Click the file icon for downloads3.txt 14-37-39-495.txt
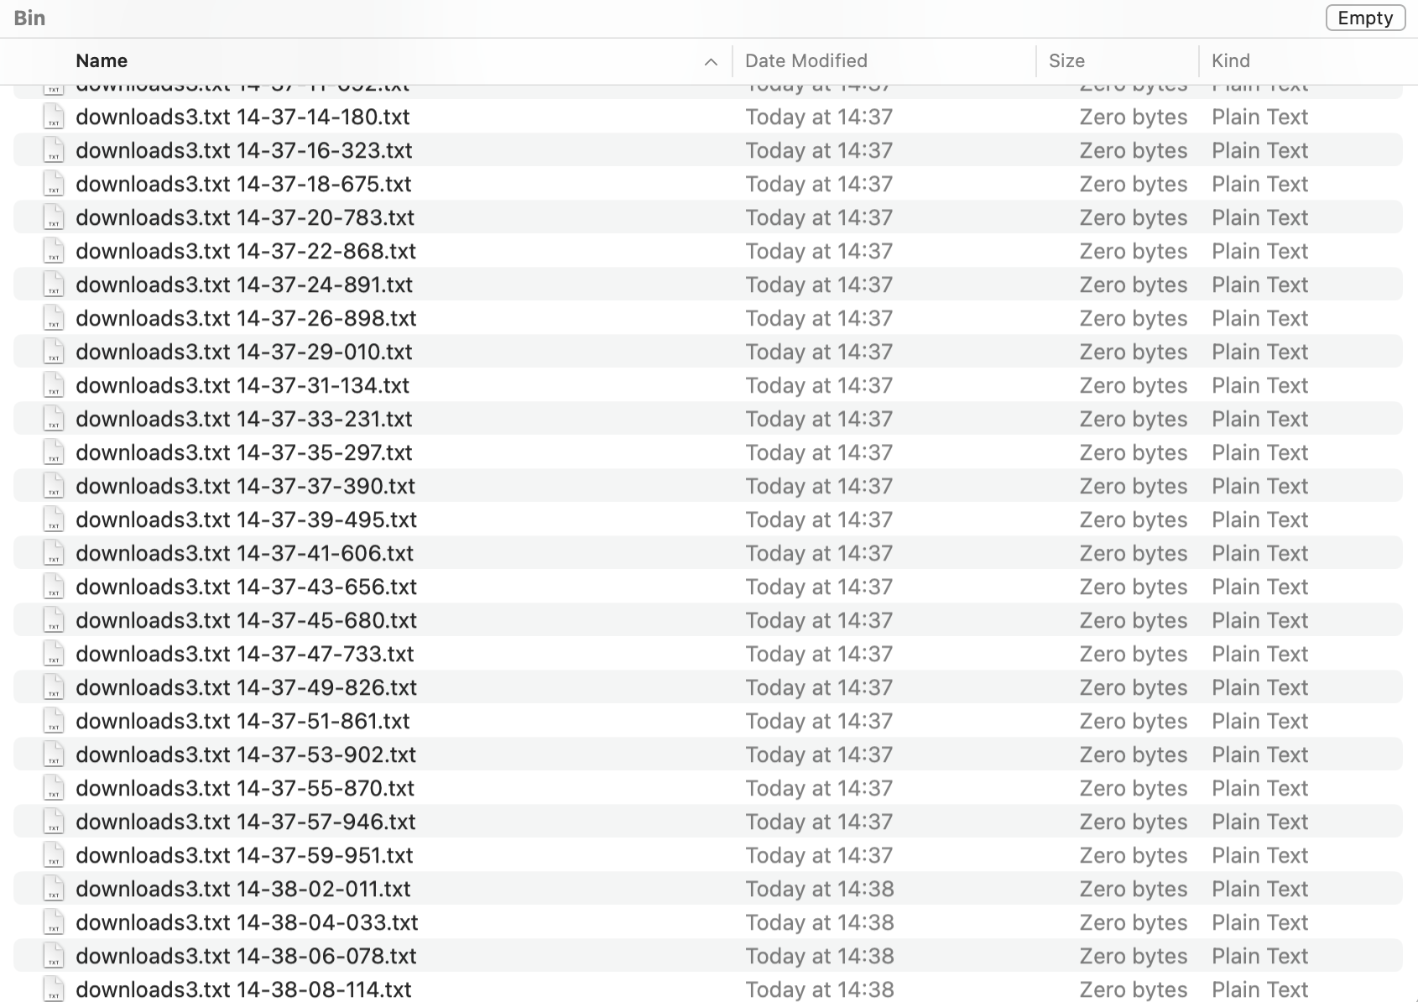1418x1002 pixels. 54,519
